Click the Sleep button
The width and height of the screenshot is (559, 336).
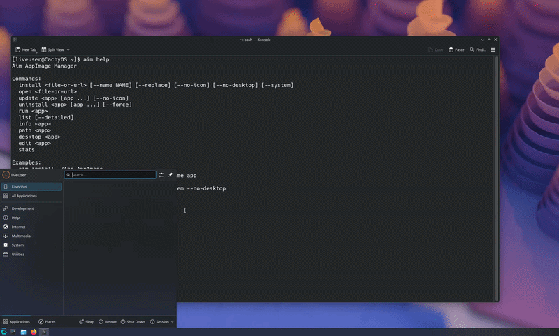pos(87,322)
